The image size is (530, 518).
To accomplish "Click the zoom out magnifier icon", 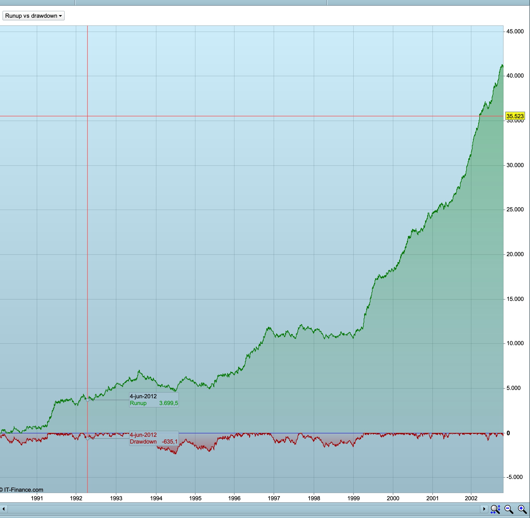I will (x=508, y=509).
